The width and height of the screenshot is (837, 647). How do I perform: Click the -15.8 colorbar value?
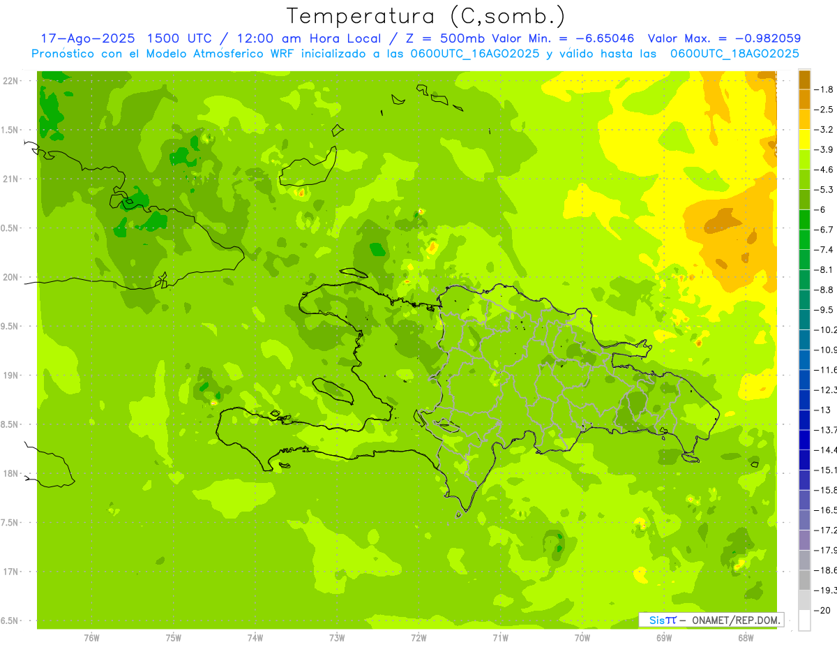825,489
